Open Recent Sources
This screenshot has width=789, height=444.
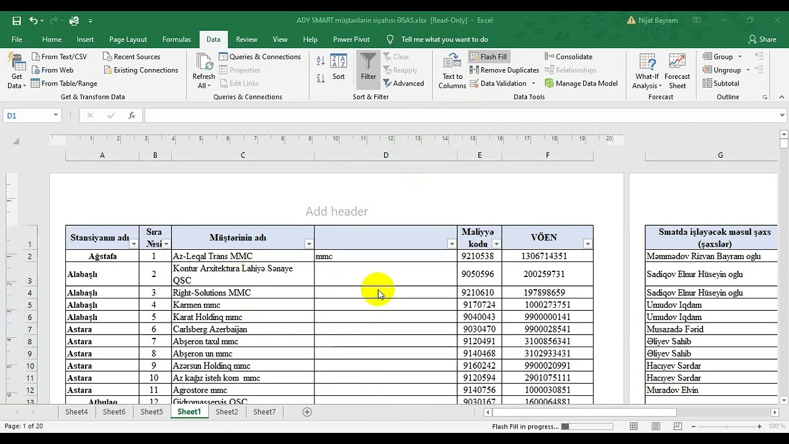pyautogui.click(x=131, y=57)
